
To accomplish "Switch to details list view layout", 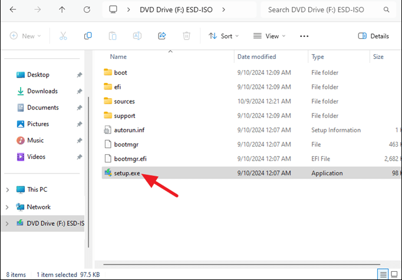I will pos(384,274).
